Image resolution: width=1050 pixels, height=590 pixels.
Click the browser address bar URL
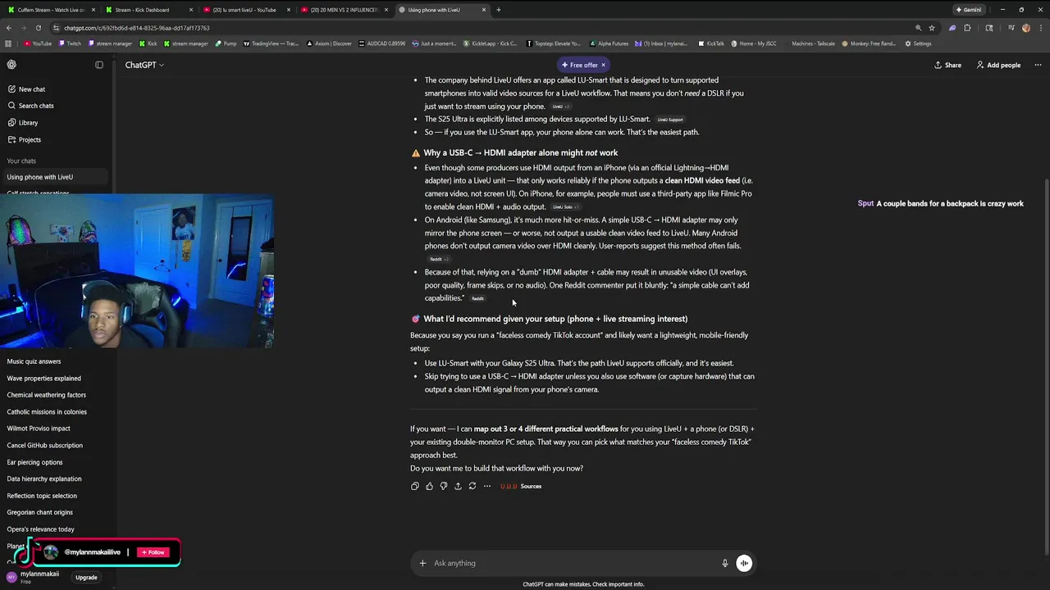point(138,28)
